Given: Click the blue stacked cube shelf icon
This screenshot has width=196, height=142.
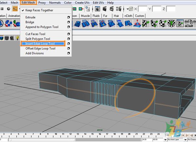Looking at the screenshot, I should 120,24.
